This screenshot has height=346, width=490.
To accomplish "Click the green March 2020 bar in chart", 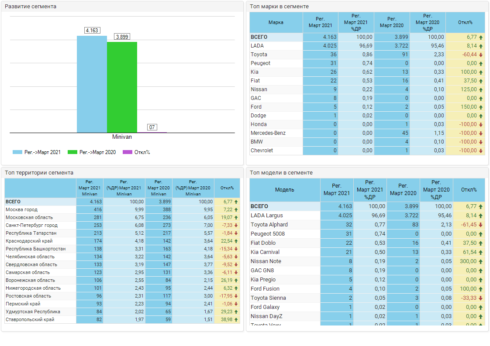I will point(122,87).
